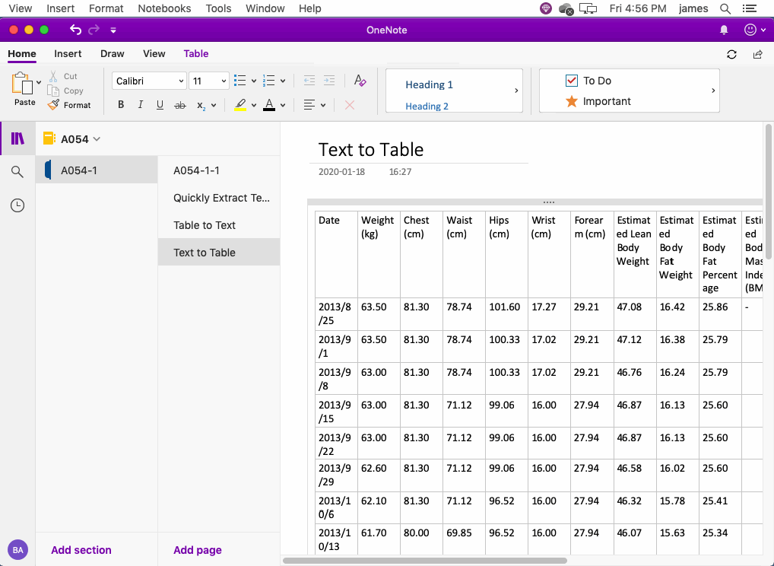Click the Sync notebook icon

click(731, 54)
